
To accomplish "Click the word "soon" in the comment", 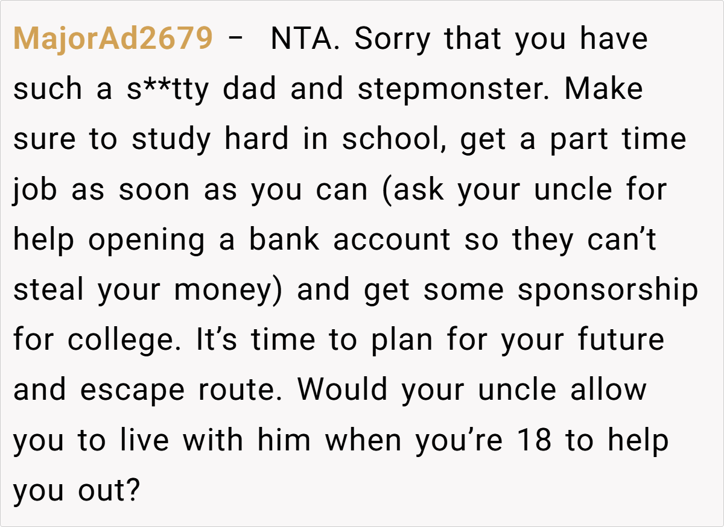I will coord(155,190).
